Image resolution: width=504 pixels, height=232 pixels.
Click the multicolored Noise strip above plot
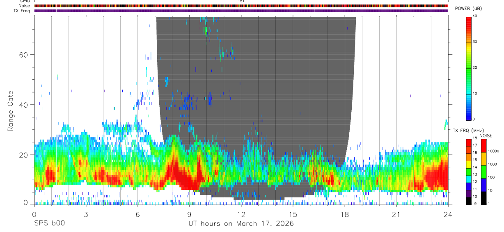pos(241,6)
